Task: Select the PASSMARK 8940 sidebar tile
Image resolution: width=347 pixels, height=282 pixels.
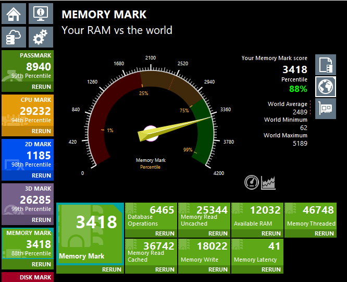Action: pyautogui.click(x=28, y=66)
